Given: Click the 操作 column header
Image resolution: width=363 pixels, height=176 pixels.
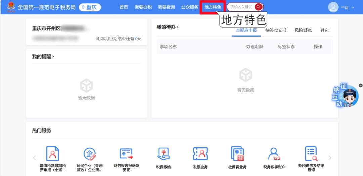Looking at the screenshot, I should 318,47.
